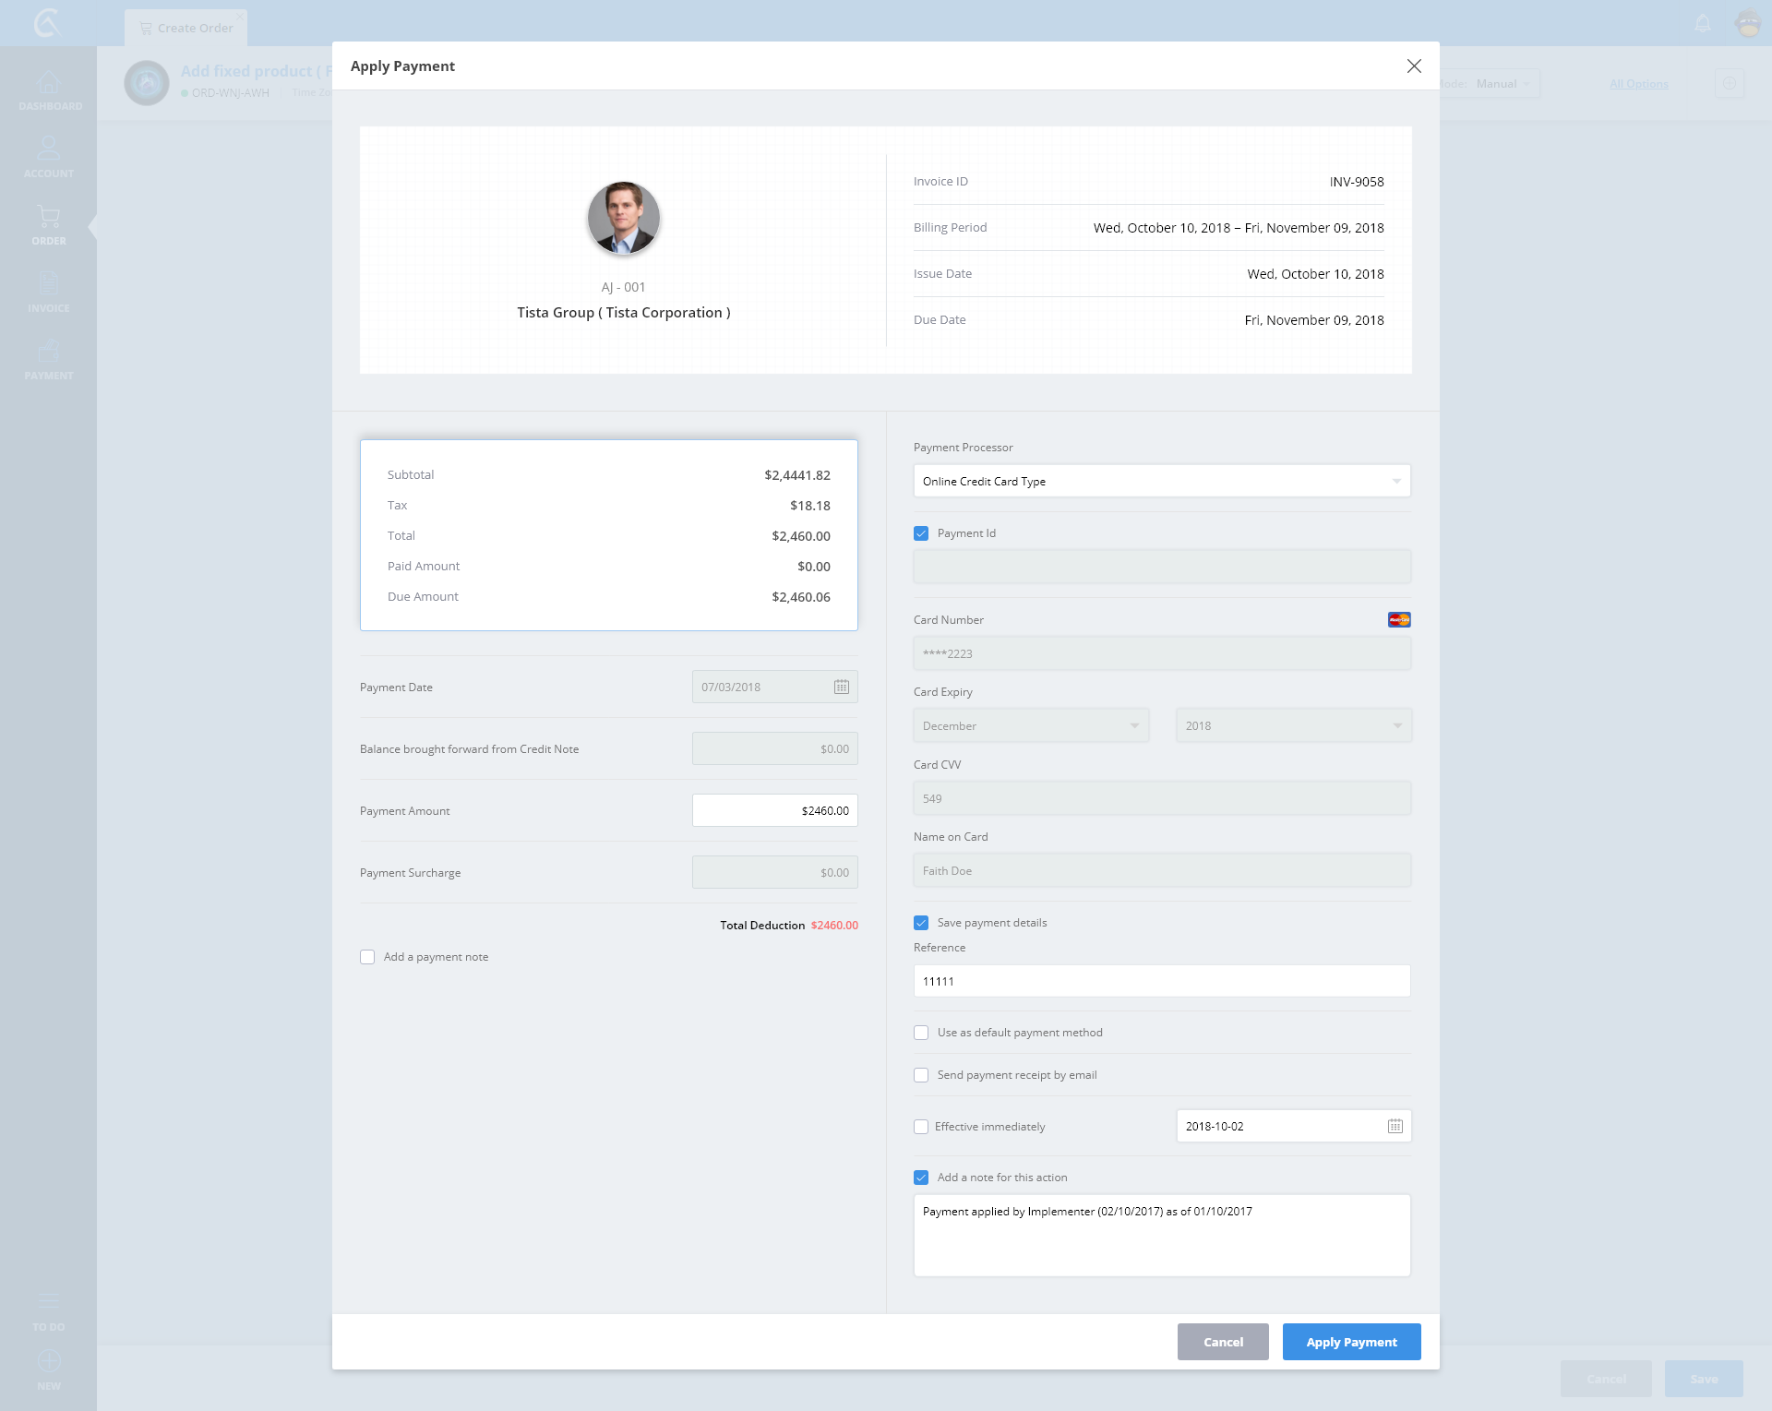Uncheck the Payment Id checkbox
Viewport: 1772px width, 1411px height.
click(921, 533)
